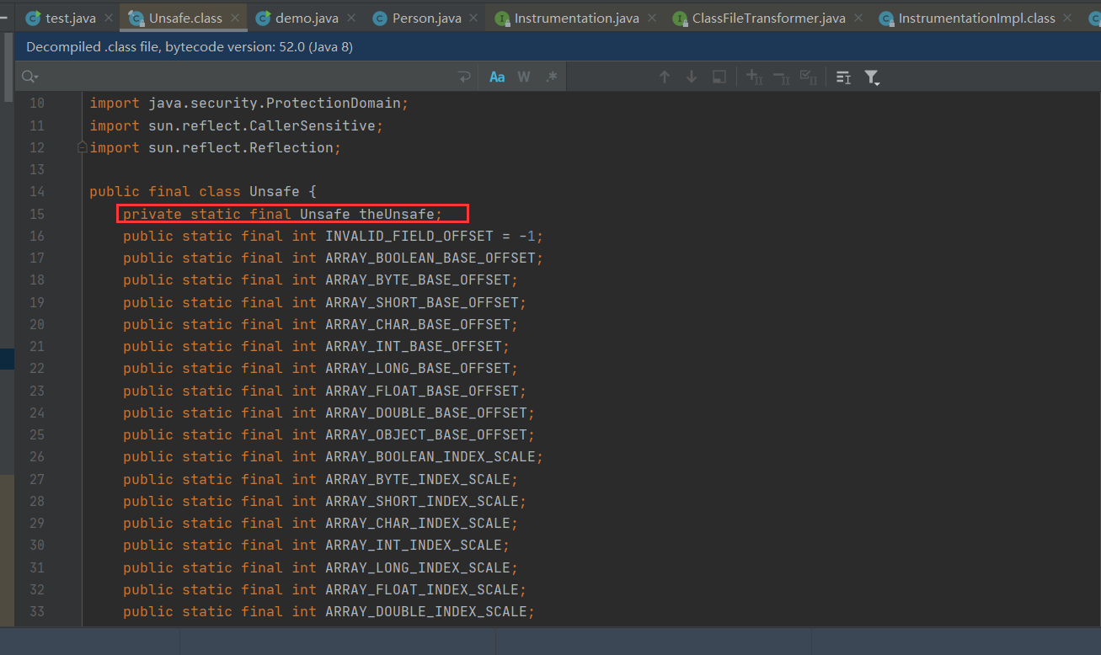Image resolution: width=1101 pixels, height=655 pixels.
Task: Click 'sun.reflect.Reflection' import text
Action: [x=241, y=147]
